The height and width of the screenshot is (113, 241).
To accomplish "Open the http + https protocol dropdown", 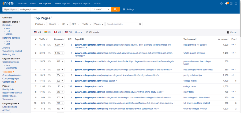I will point(10,9).
